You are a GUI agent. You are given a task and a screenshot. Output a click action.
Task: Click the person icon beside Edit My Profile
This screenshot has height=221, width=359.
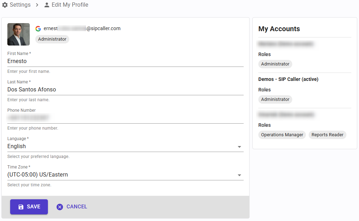coord(47,5)
